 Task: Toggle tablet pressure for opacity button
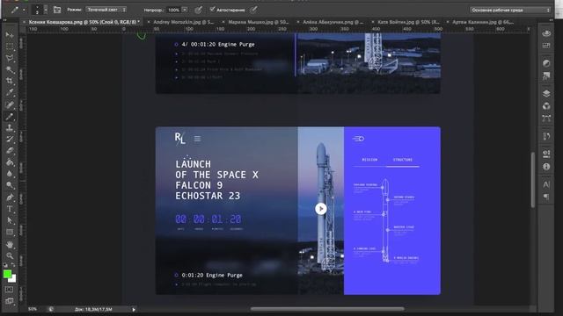point(198,10)
